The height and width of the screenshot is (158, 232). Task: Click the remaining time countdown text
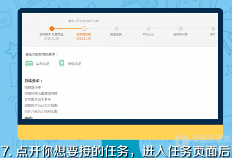pos(84,21)
